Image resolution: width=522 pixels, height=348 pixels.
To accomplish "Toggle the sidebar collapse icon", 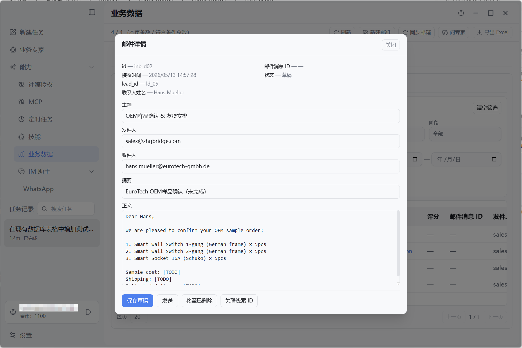I will point(92,12).
